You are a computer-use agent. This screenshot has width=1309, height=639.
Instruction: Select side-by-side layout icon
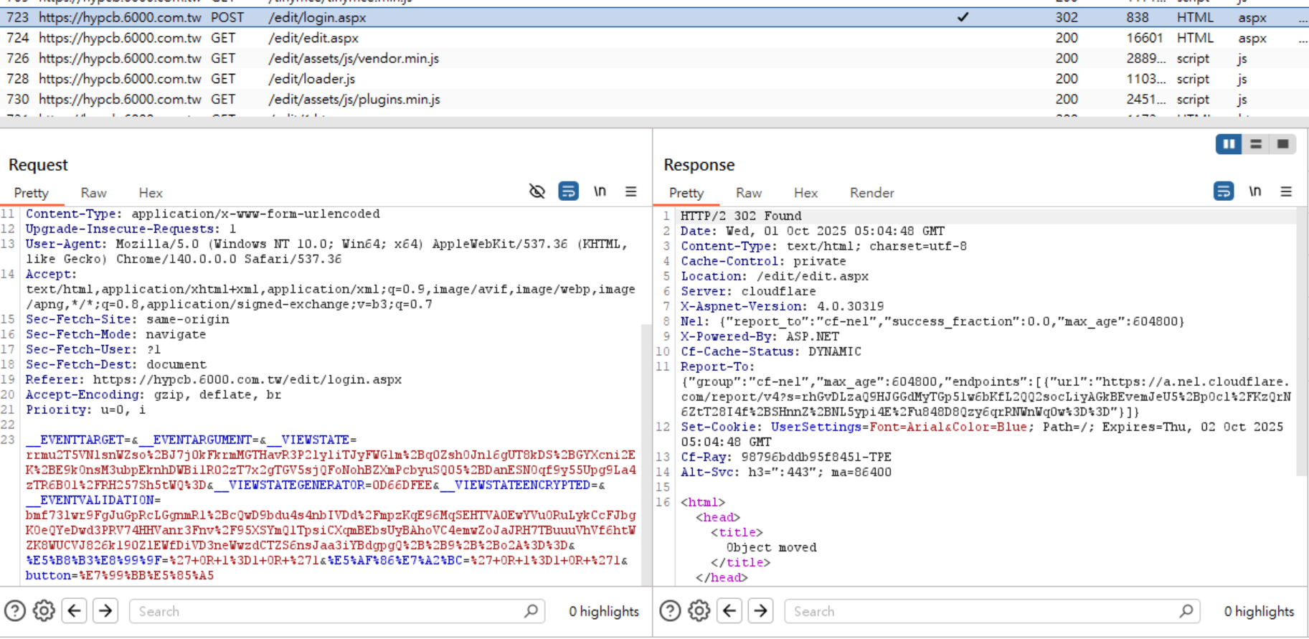click(x=1229, y=144)
